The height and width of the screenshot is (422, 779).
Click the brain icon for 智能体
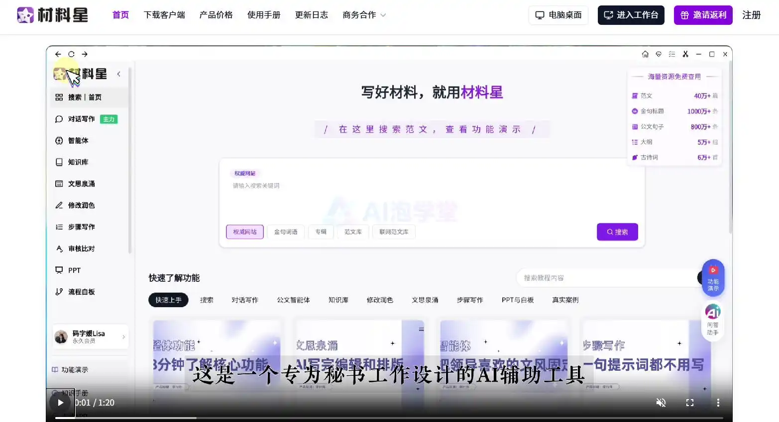[x=59, y=141]
